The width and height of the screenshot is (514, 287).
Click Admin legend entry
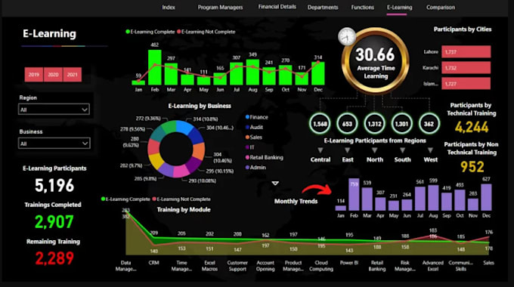point(255,168)
